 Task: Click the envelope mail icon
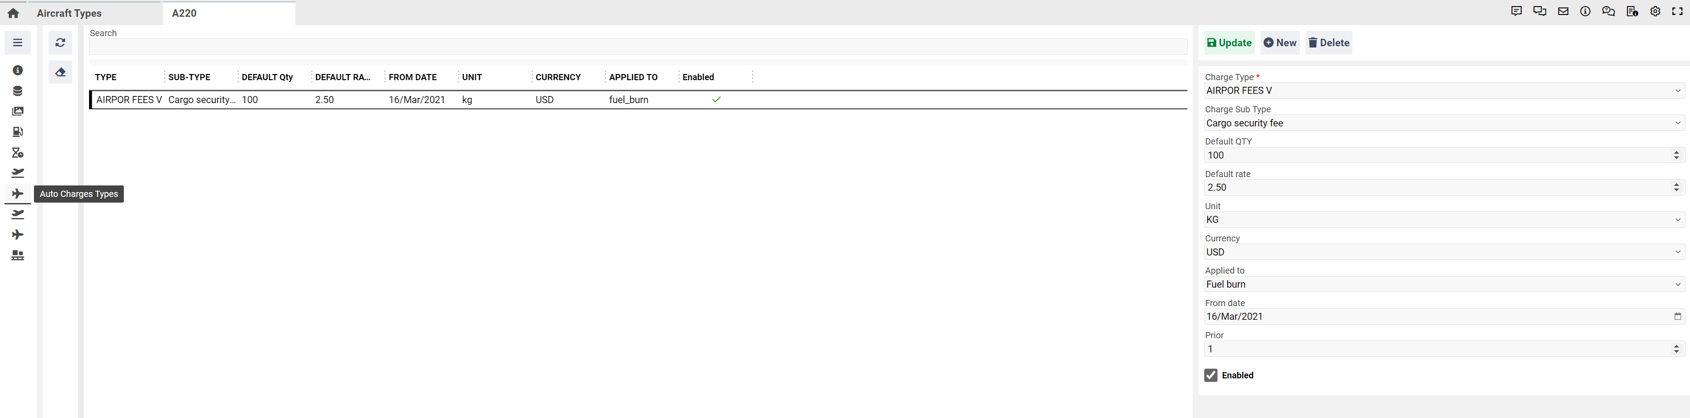pyautogui.click(x=1563, y=11)
